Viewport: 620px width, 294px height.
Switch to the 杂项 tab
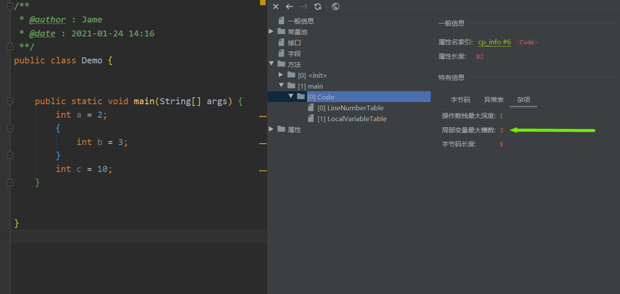[x=524, y=99]
